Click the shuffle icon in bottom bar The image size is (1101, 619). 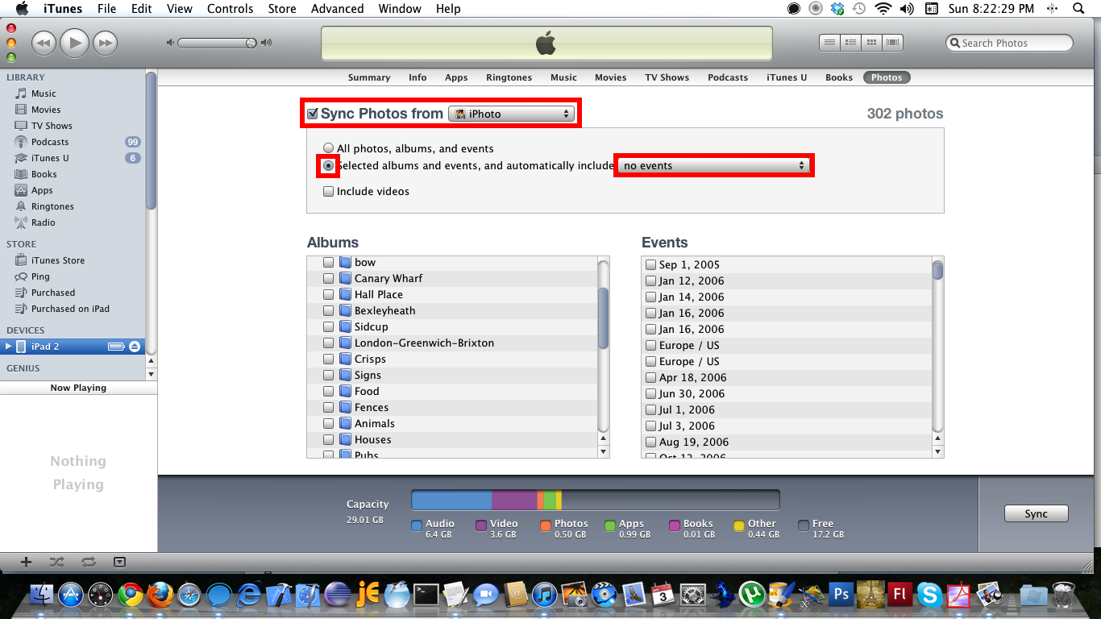tap(56, 562)
